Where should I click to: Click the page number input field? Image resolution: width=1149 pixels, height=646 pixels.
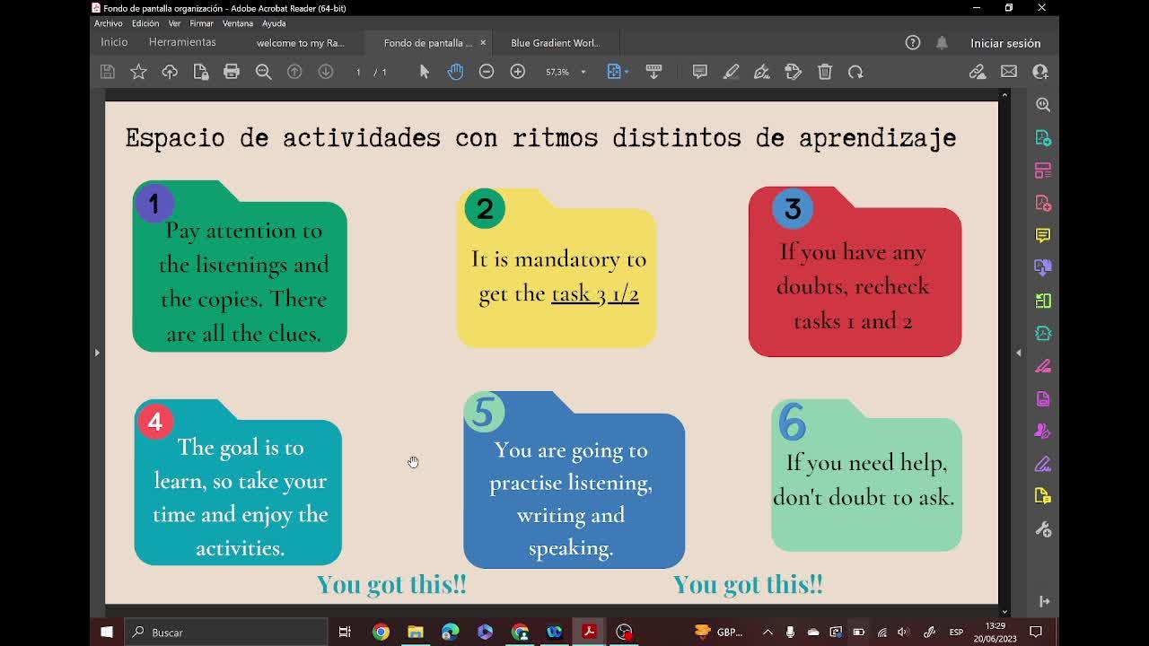click(x=358, y=72)
